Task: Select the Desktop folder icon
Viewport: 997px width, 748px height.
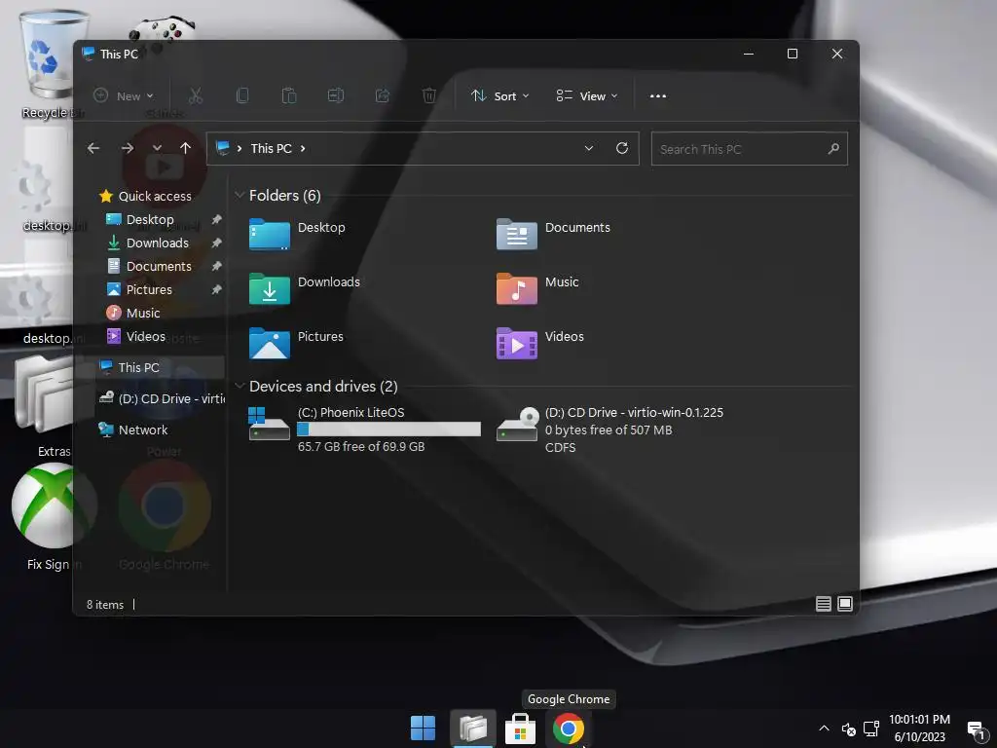Action: pos(270,234)
